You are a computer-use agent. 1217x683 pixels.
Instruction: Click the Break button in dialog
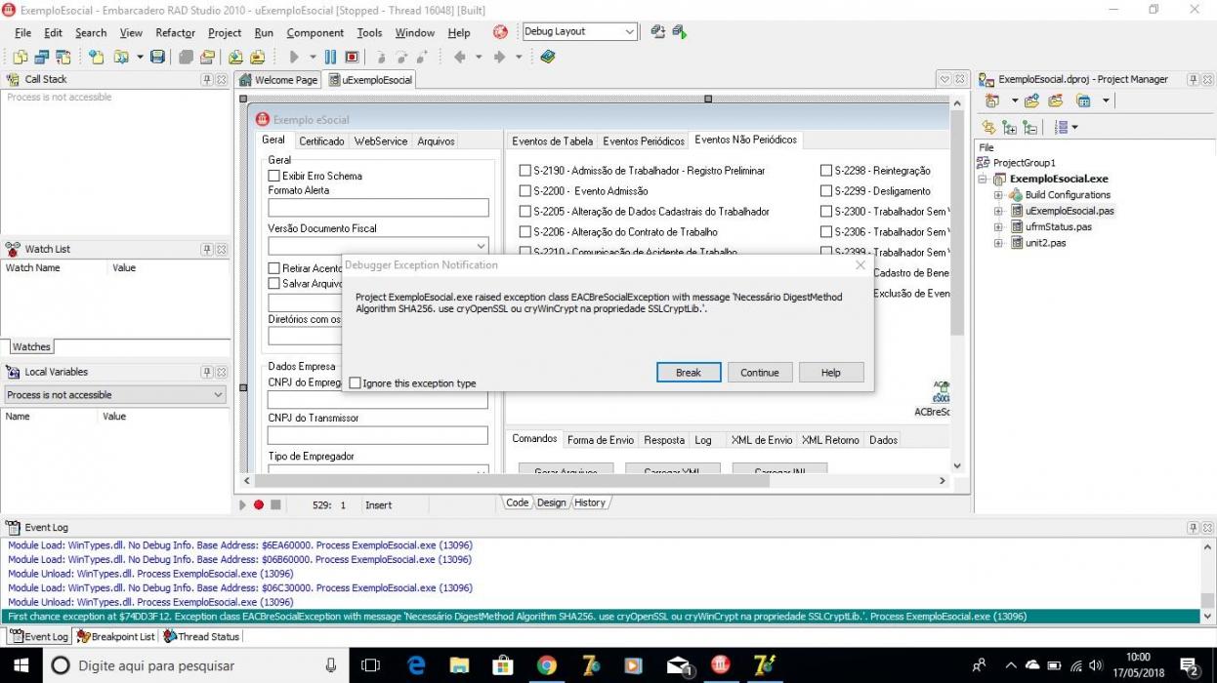(x=689, y=373)
